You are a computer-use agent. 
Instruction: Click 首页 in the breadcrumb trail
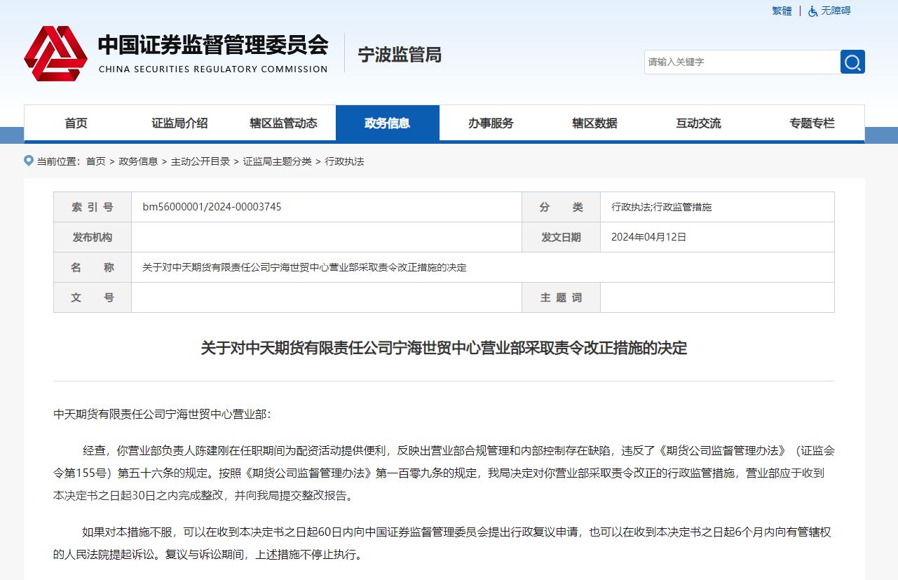pos(95,161)
